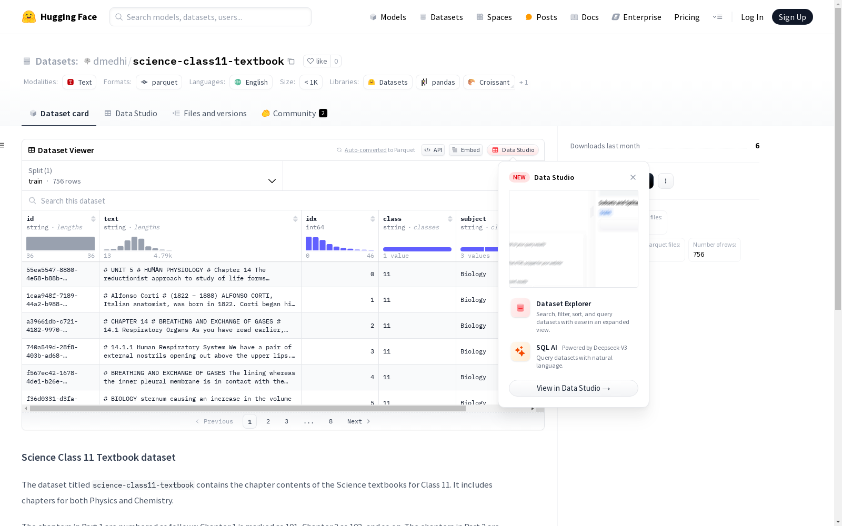Expand the more options menu icon in navbar

717,17
